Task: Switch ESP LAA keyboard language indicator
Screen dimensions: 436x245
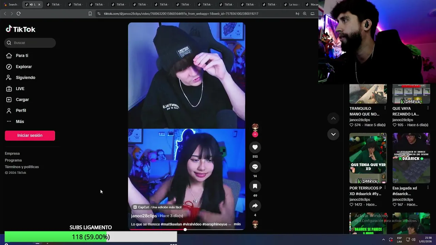Action: coord(400,240)
